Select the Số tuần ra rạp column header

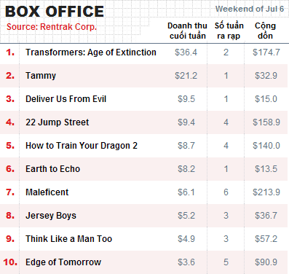229,31
